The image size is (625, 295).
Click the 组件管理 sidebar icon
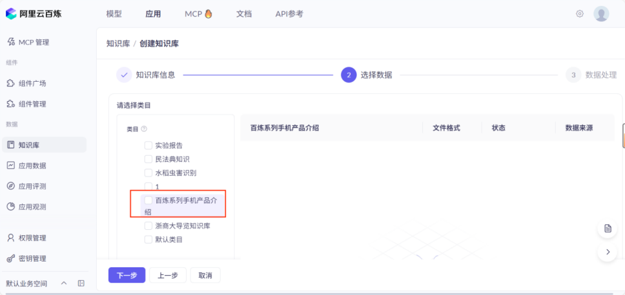click(x=11, y=104)
